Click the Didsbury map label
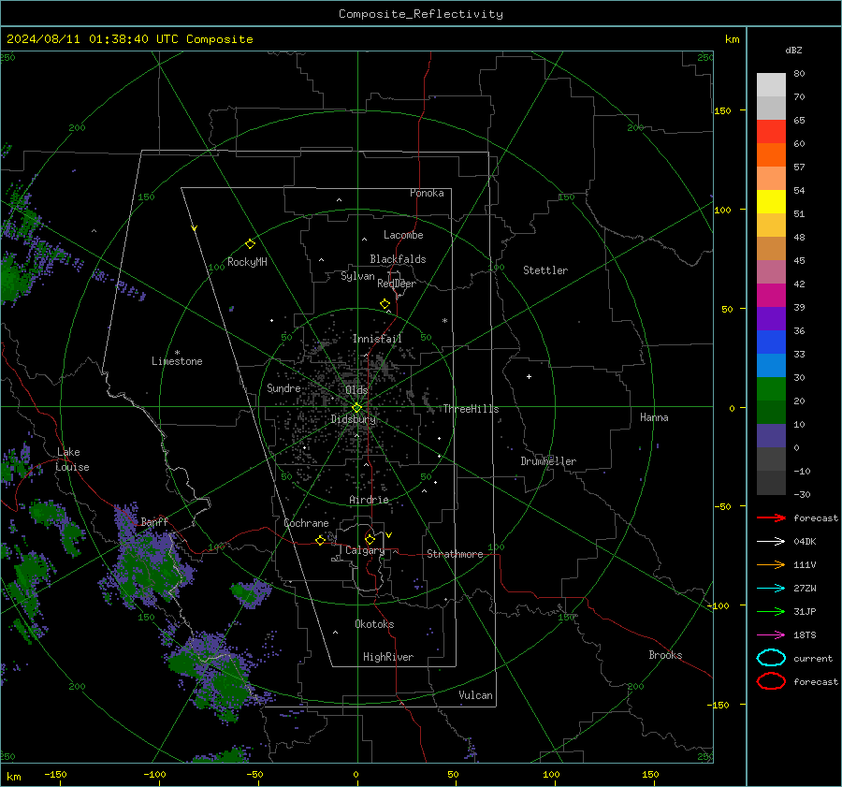Screen dimensions: 842x787 click(x=354, y=419)
